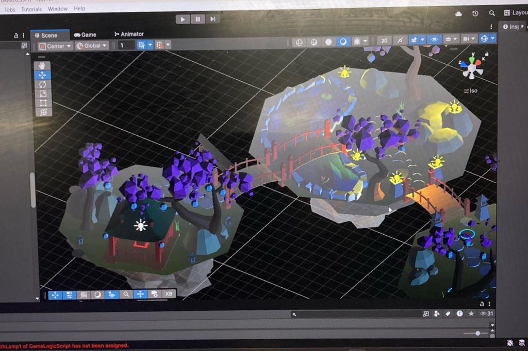
Task: Click the project panel search field
Action: pyautogui.click(x=356, y=314)
